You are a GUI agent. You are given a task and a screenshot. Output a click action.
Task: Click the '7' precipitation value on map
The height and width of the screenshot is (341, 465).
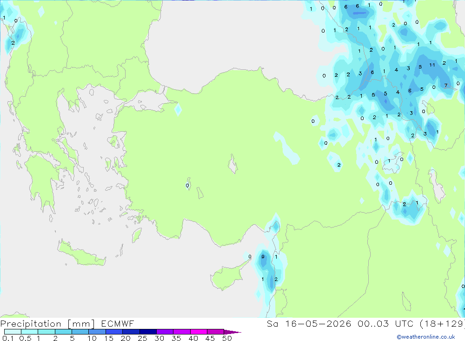coord(446,86)
